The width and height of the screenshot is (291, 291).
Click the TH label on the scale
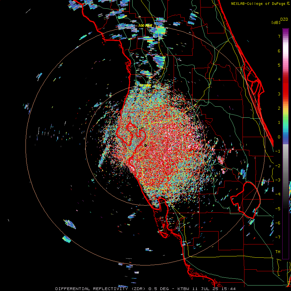pos(278,252)
